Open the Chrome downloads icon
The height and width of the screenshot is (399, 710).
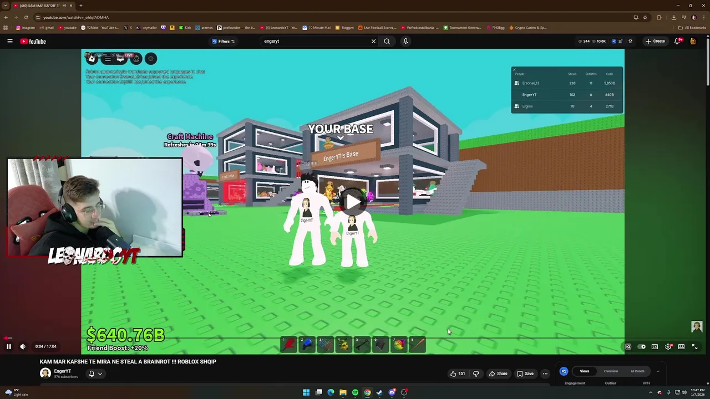coord(674,17)
